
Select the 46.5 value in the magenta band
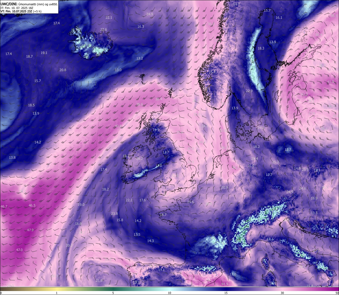tap(32, 206)
